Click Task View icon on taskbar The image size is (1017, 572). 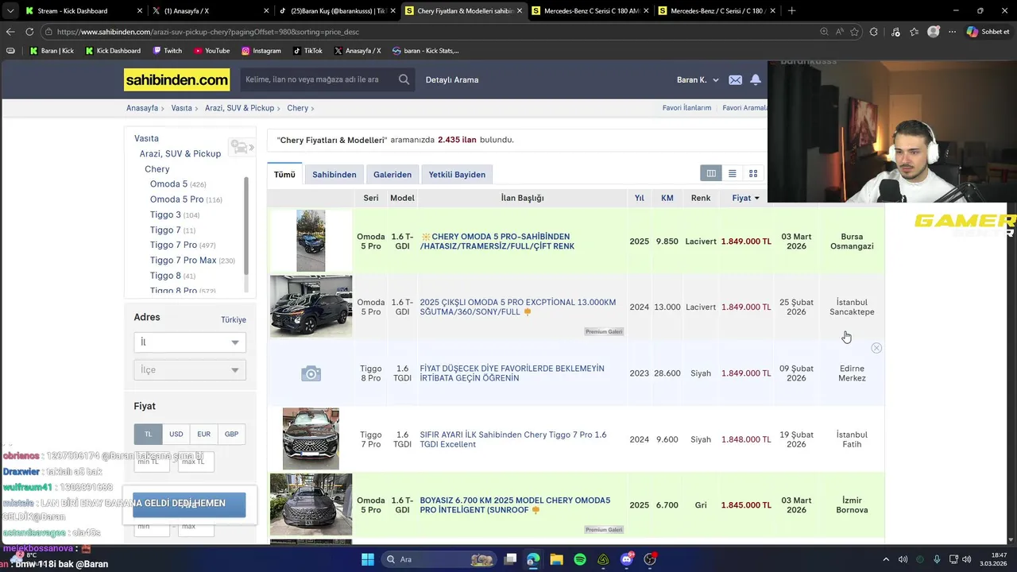[x=511, y=559]
